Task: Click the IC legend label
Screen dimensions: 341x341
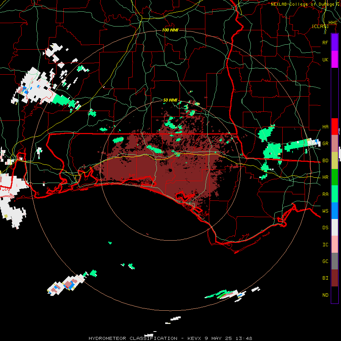Action: click(x=325, y=245)
